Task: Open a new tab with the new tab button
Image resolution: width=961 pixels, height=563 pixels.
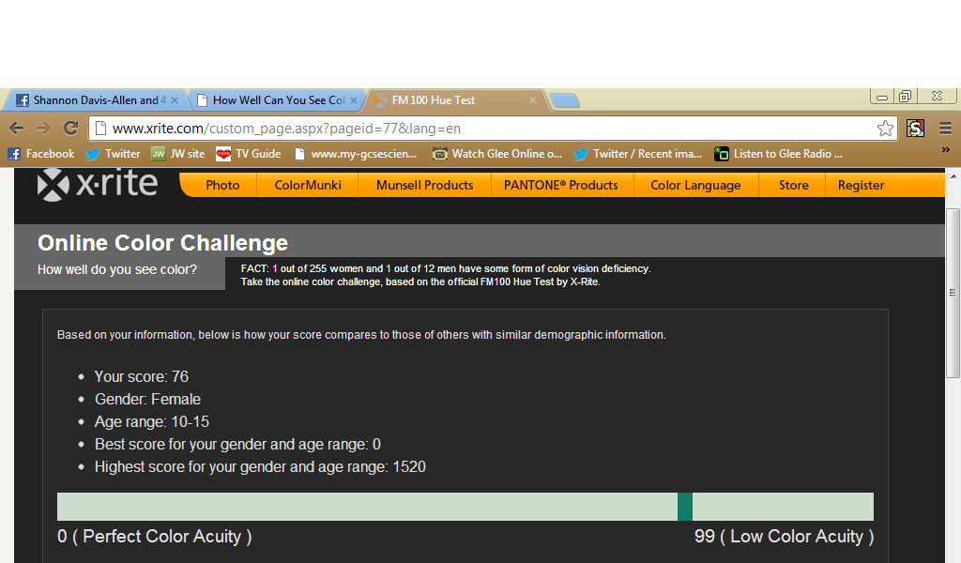Action: tap(564, 100)
